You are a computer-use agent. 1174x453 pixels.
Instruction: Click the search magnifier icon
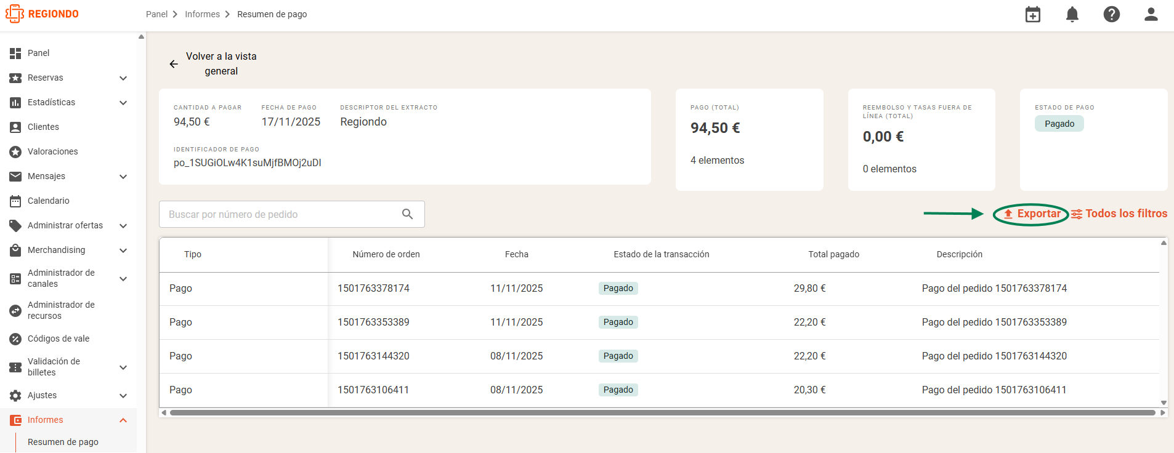407,214
